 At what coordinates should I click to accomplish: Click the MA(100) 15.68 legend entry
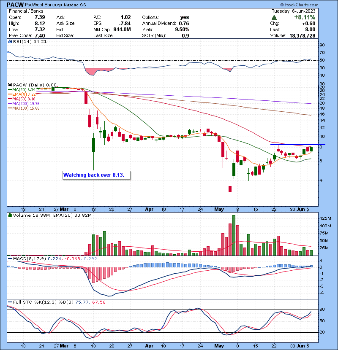[26, 108]
